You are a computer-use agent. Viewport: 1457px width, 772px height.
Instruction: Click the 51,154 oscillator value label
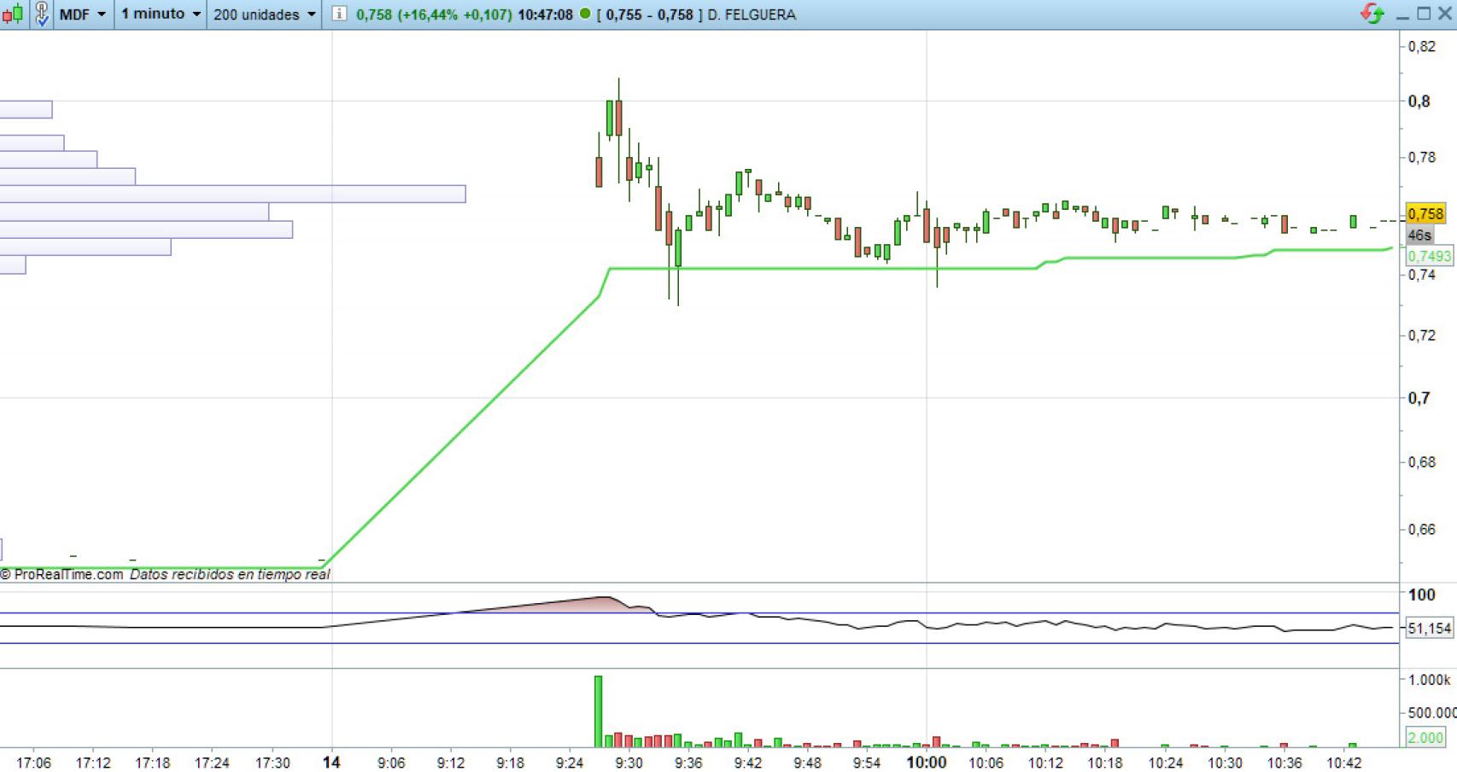coord(1428,629)
